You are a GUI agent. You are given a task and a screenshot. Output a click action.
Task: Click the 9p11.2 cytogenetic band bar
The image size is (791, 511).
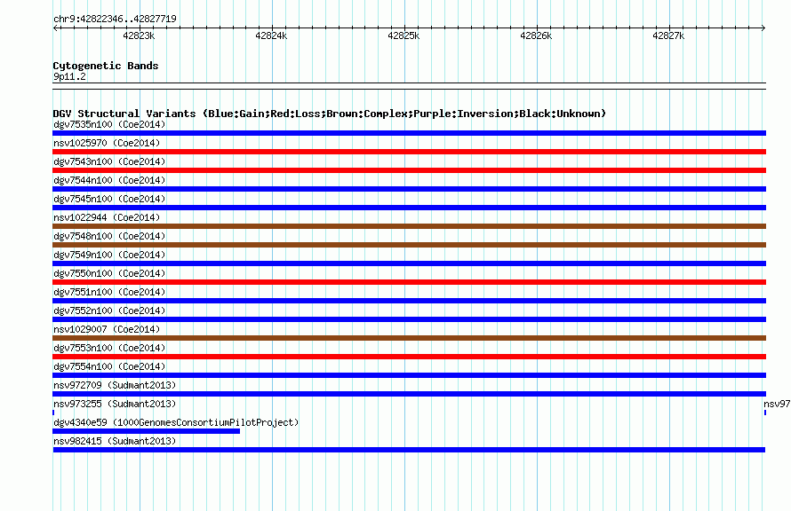[409, 86]
